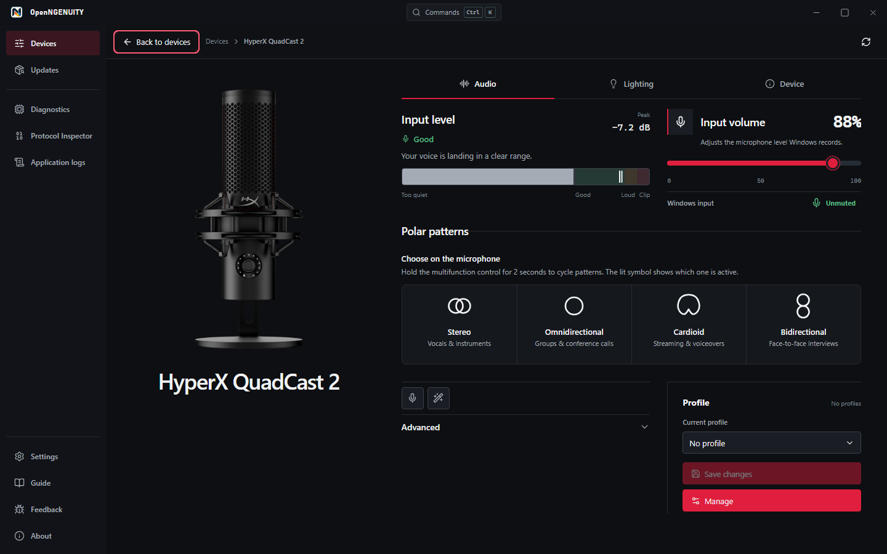Open the Updates page icon in sidebar
887x554 pixels.
[x=19, y=70]
